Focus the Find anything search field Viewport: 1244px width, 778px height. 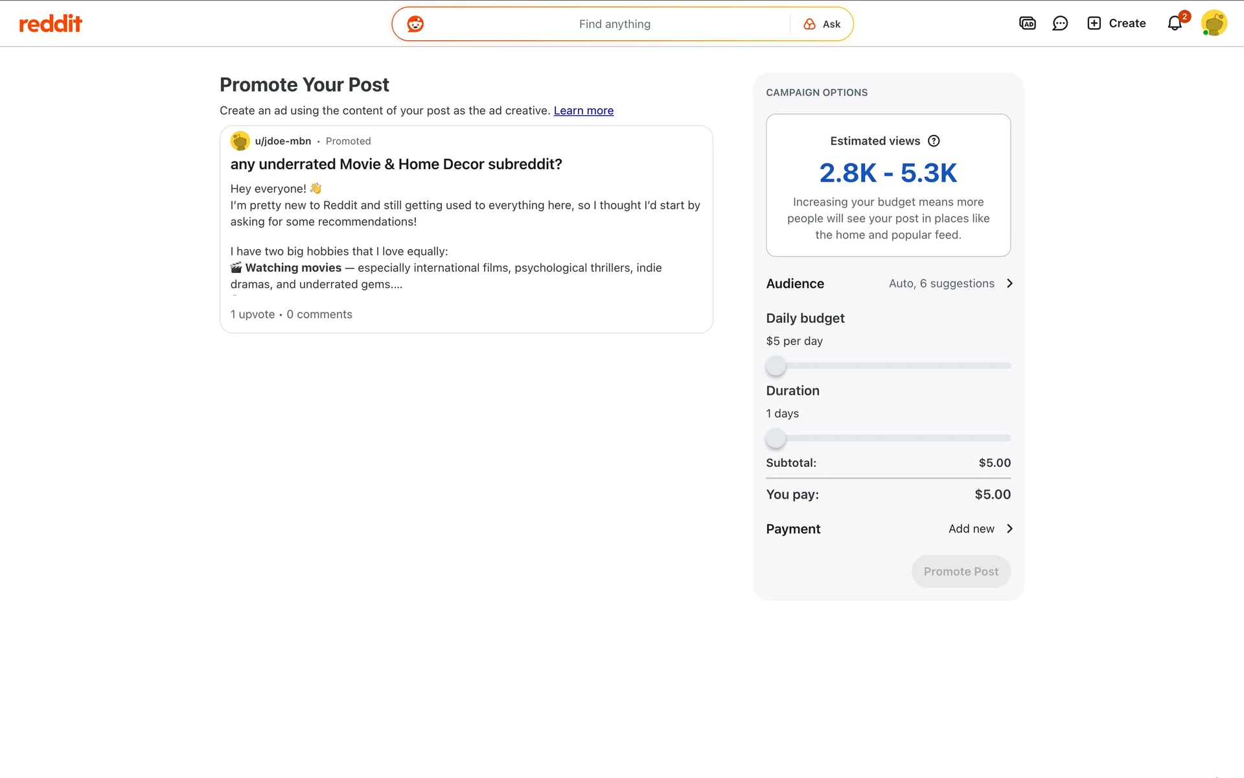point(614,24)
